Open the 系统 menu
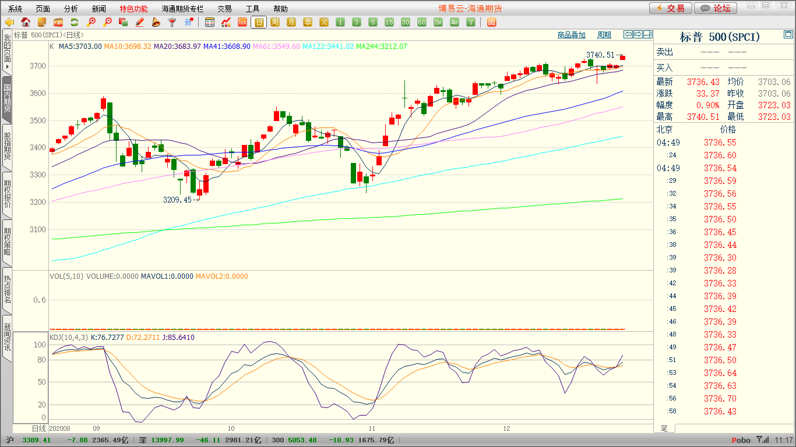This screenshot has height=447, width=796. pos(15,9)
